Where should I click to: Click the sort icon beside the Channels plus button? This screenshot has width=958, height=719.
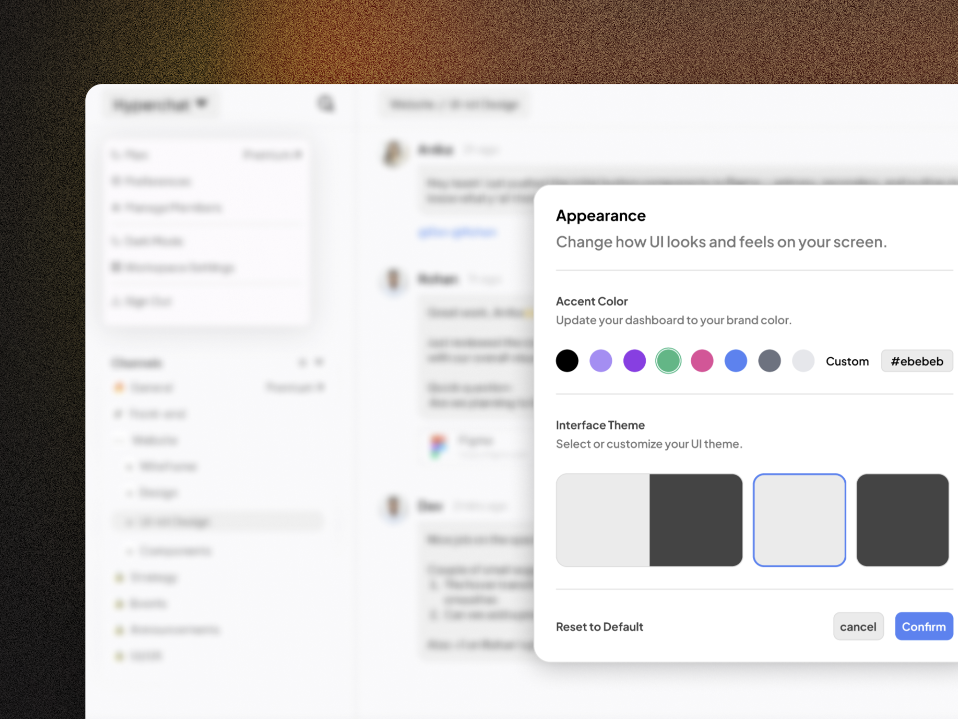(303, 362)
